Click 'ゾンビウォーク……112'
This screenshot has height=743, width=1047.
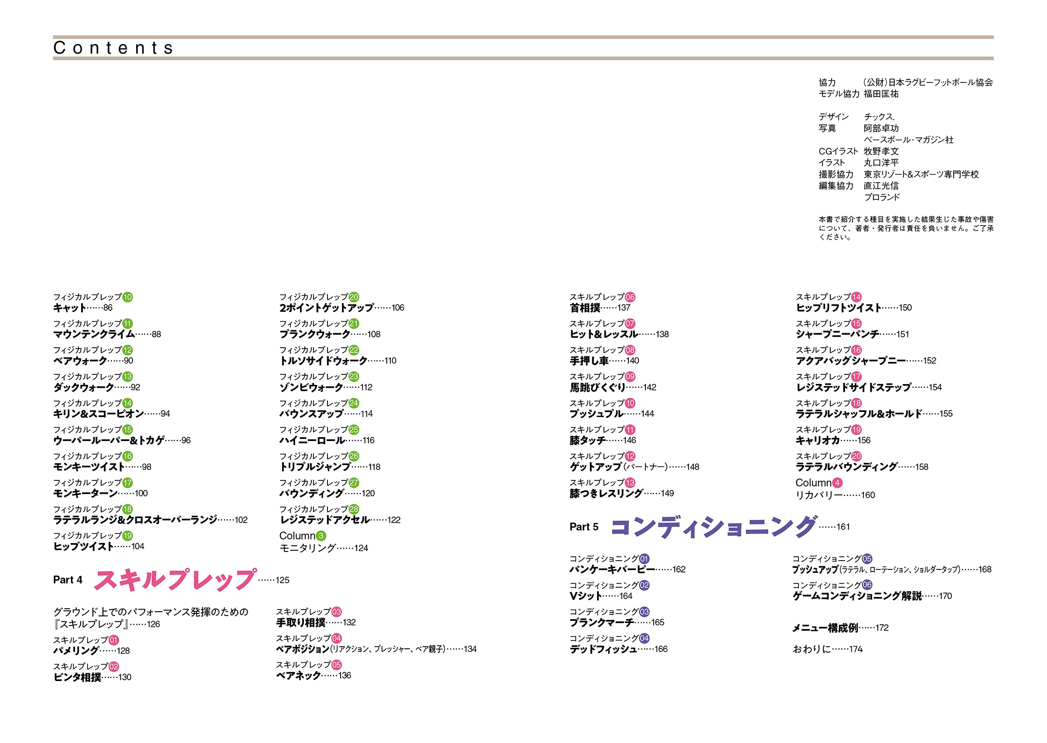[326, 387]
